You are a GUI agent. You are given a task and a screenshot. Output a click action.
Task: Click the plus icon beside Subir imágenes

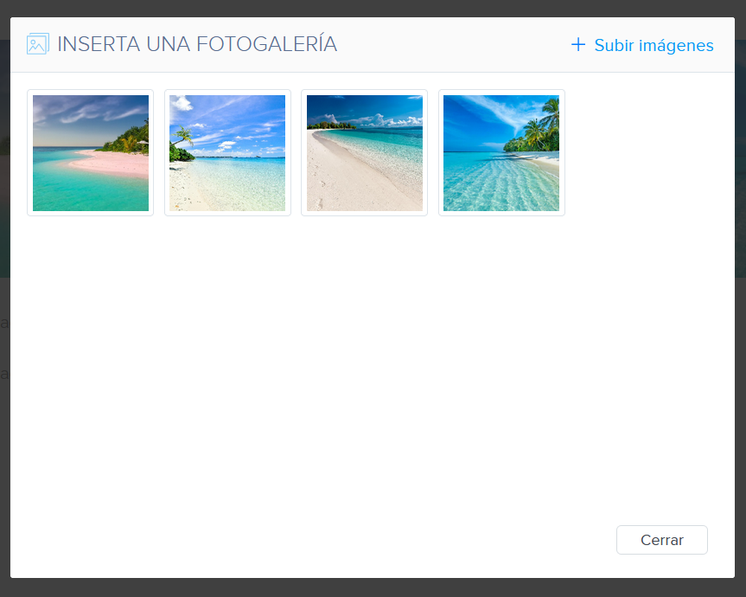[x=578, y=45]
